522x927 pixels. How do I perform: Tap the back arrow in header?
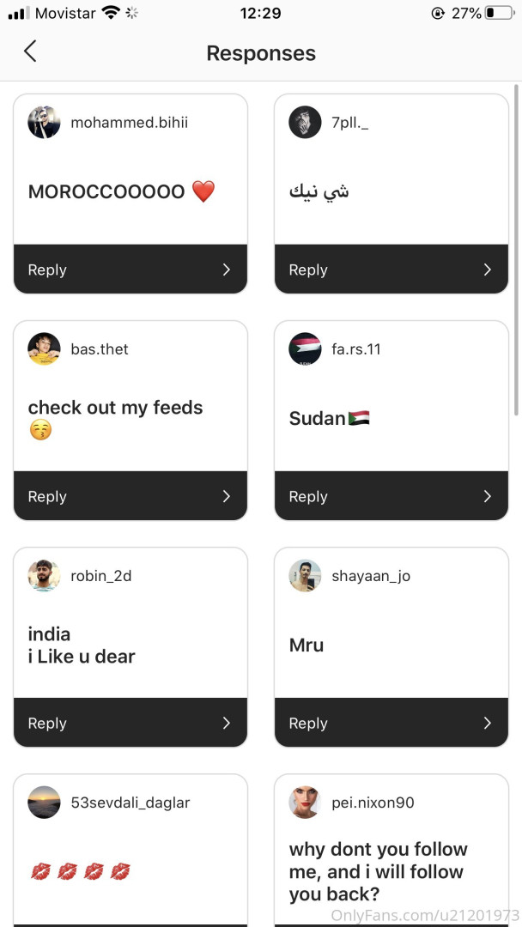[x=30, y=51]
